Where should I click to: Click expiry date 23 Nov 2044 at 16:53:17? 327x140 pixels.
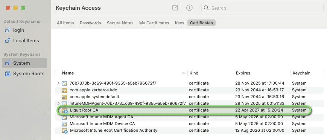(259, 90)
